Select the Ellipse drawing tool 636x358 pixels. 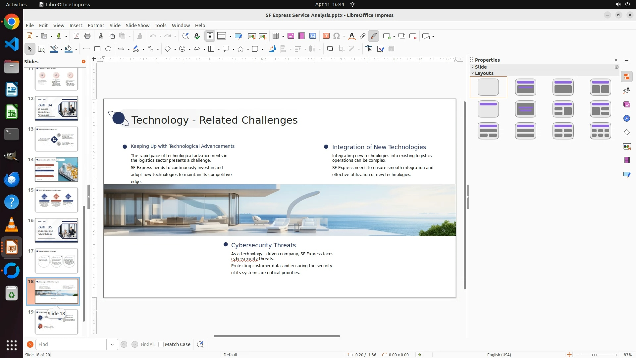pos(108,49)
